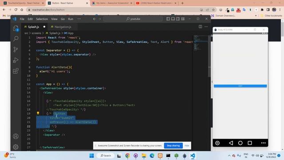Open the Go menu in VS Code
The width and height of the screenshot is (284, 160).
coord(63,19)
